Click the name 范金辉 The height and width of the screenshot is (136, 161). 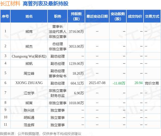[29, 125]
